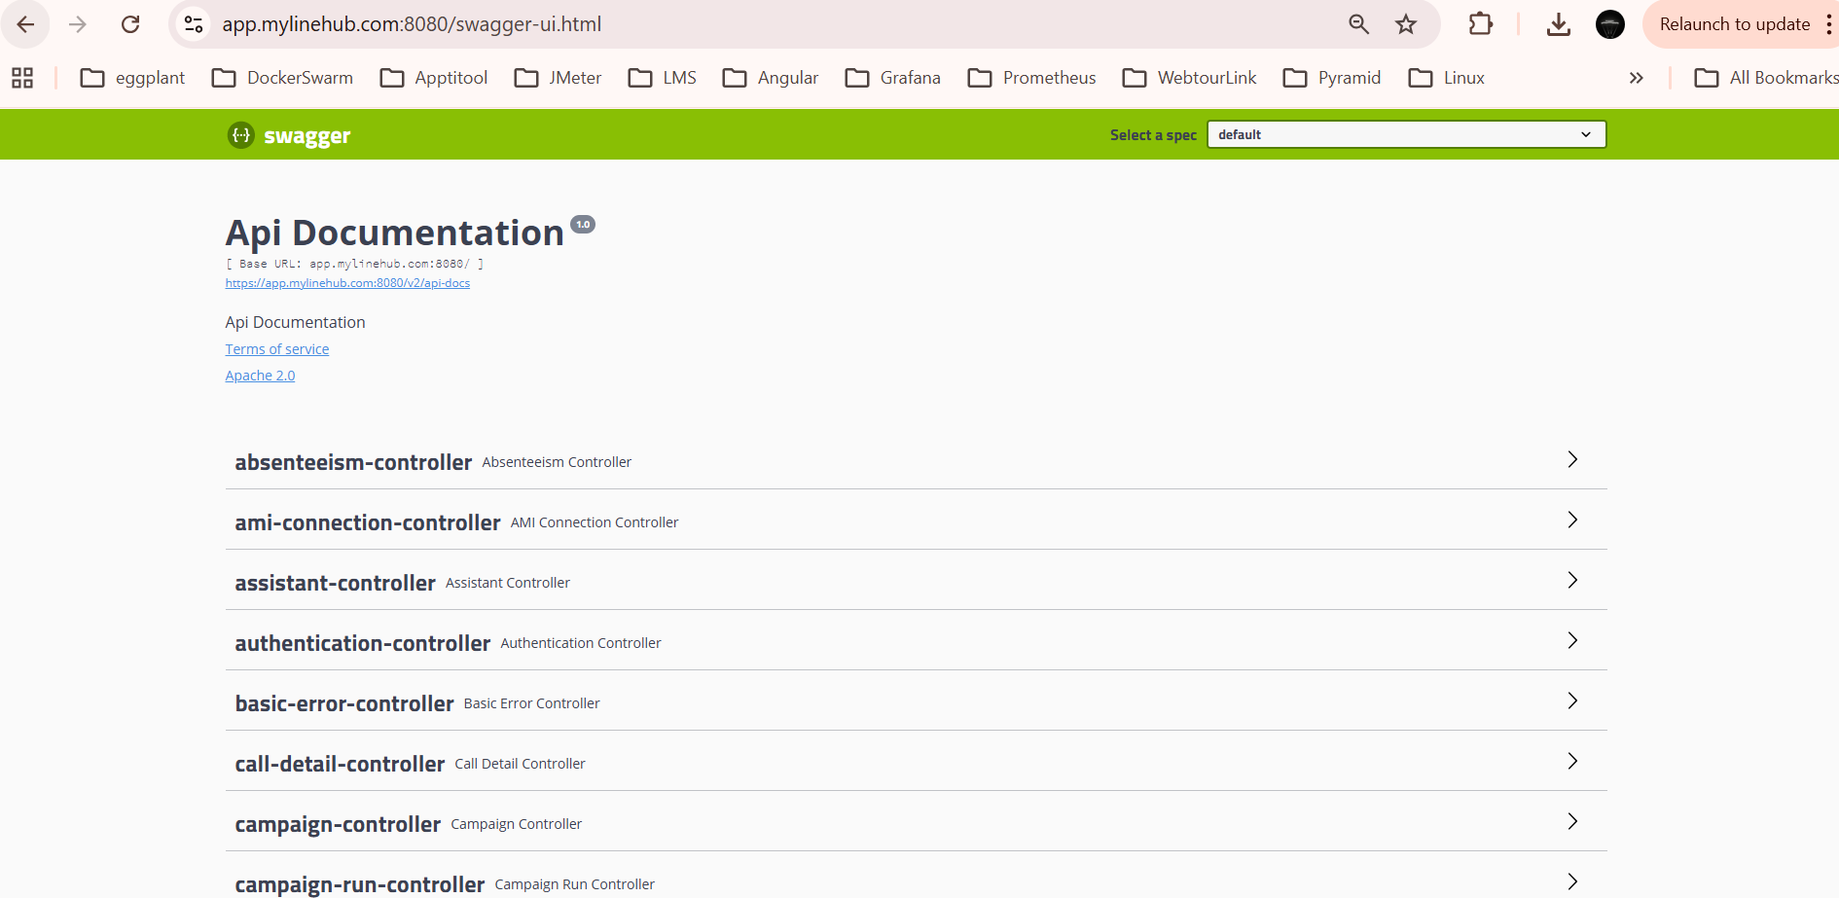This screenshot has width=1839, height=898.
Task: Go back to the previous page
Action: [26, 24]
